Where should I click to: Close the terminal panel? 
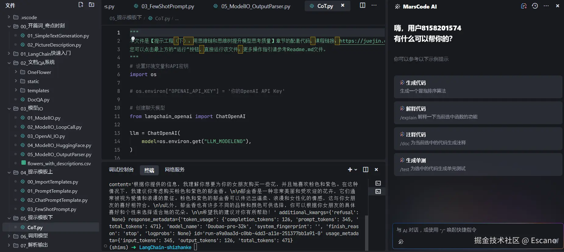(376, 170)
